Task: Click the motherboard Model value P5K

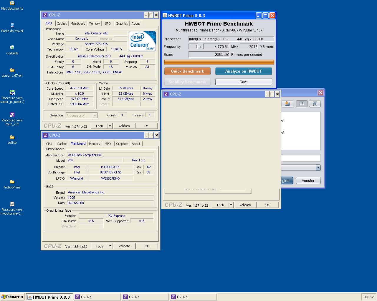Action: click(95, 160)
